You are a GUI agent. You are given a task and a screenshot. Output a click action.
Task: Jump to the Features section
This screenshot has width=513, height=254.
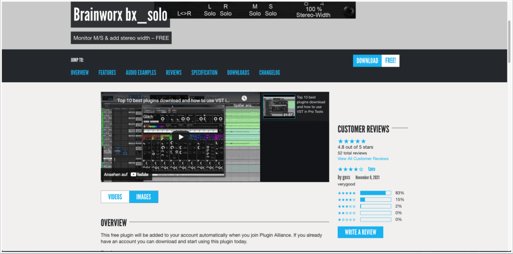(x=107, y=73)
